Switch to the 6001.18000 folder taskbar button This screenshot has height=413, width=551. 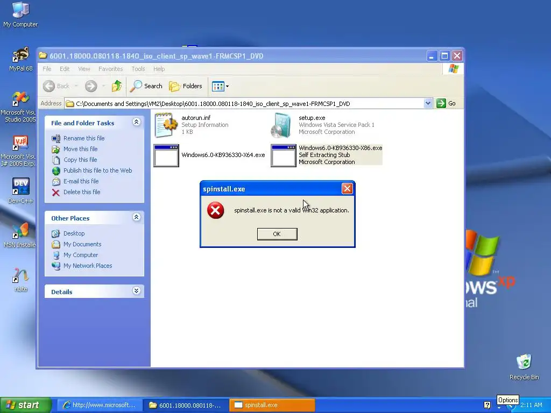[186, 405]
